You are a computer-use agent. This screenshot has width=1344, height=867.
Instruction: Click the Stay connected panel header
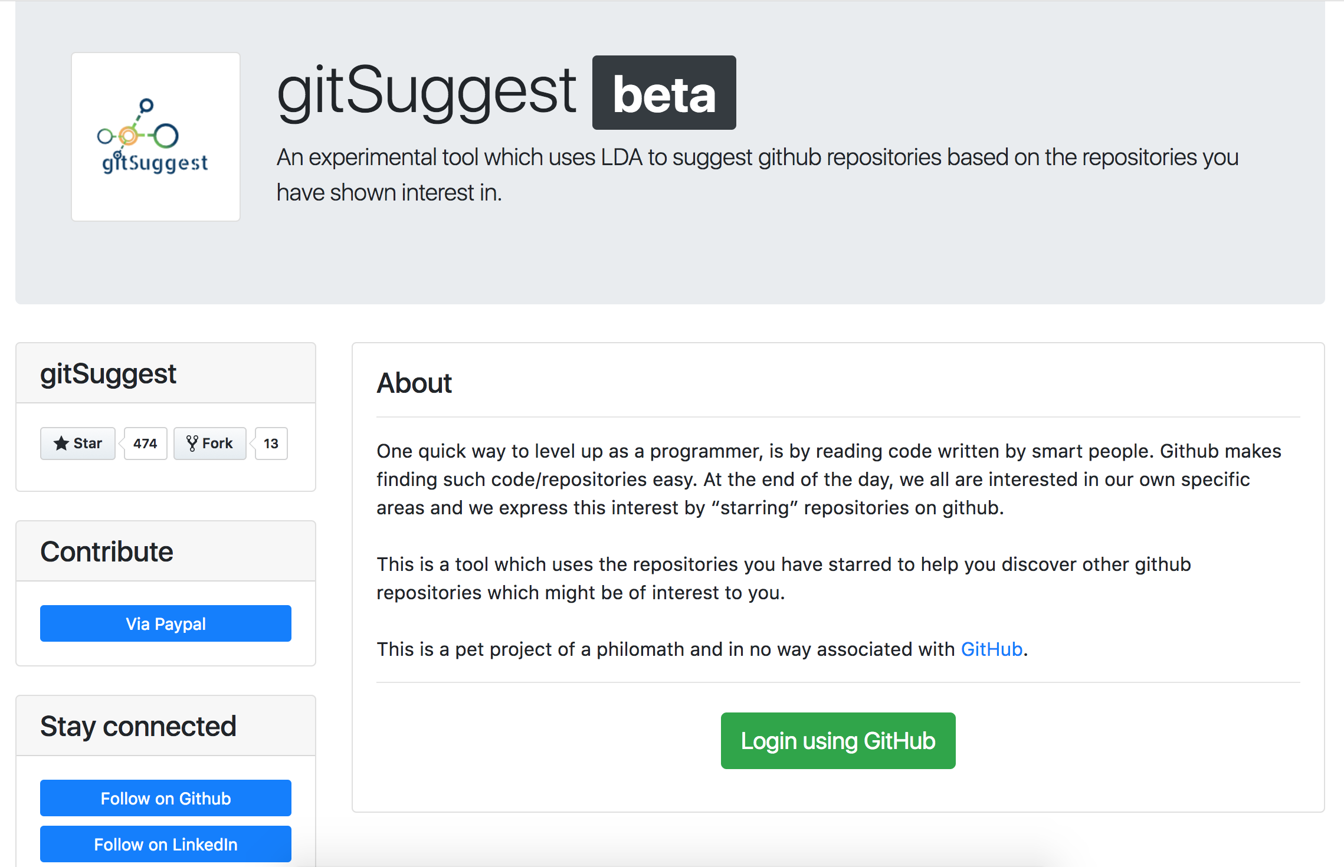138,725
